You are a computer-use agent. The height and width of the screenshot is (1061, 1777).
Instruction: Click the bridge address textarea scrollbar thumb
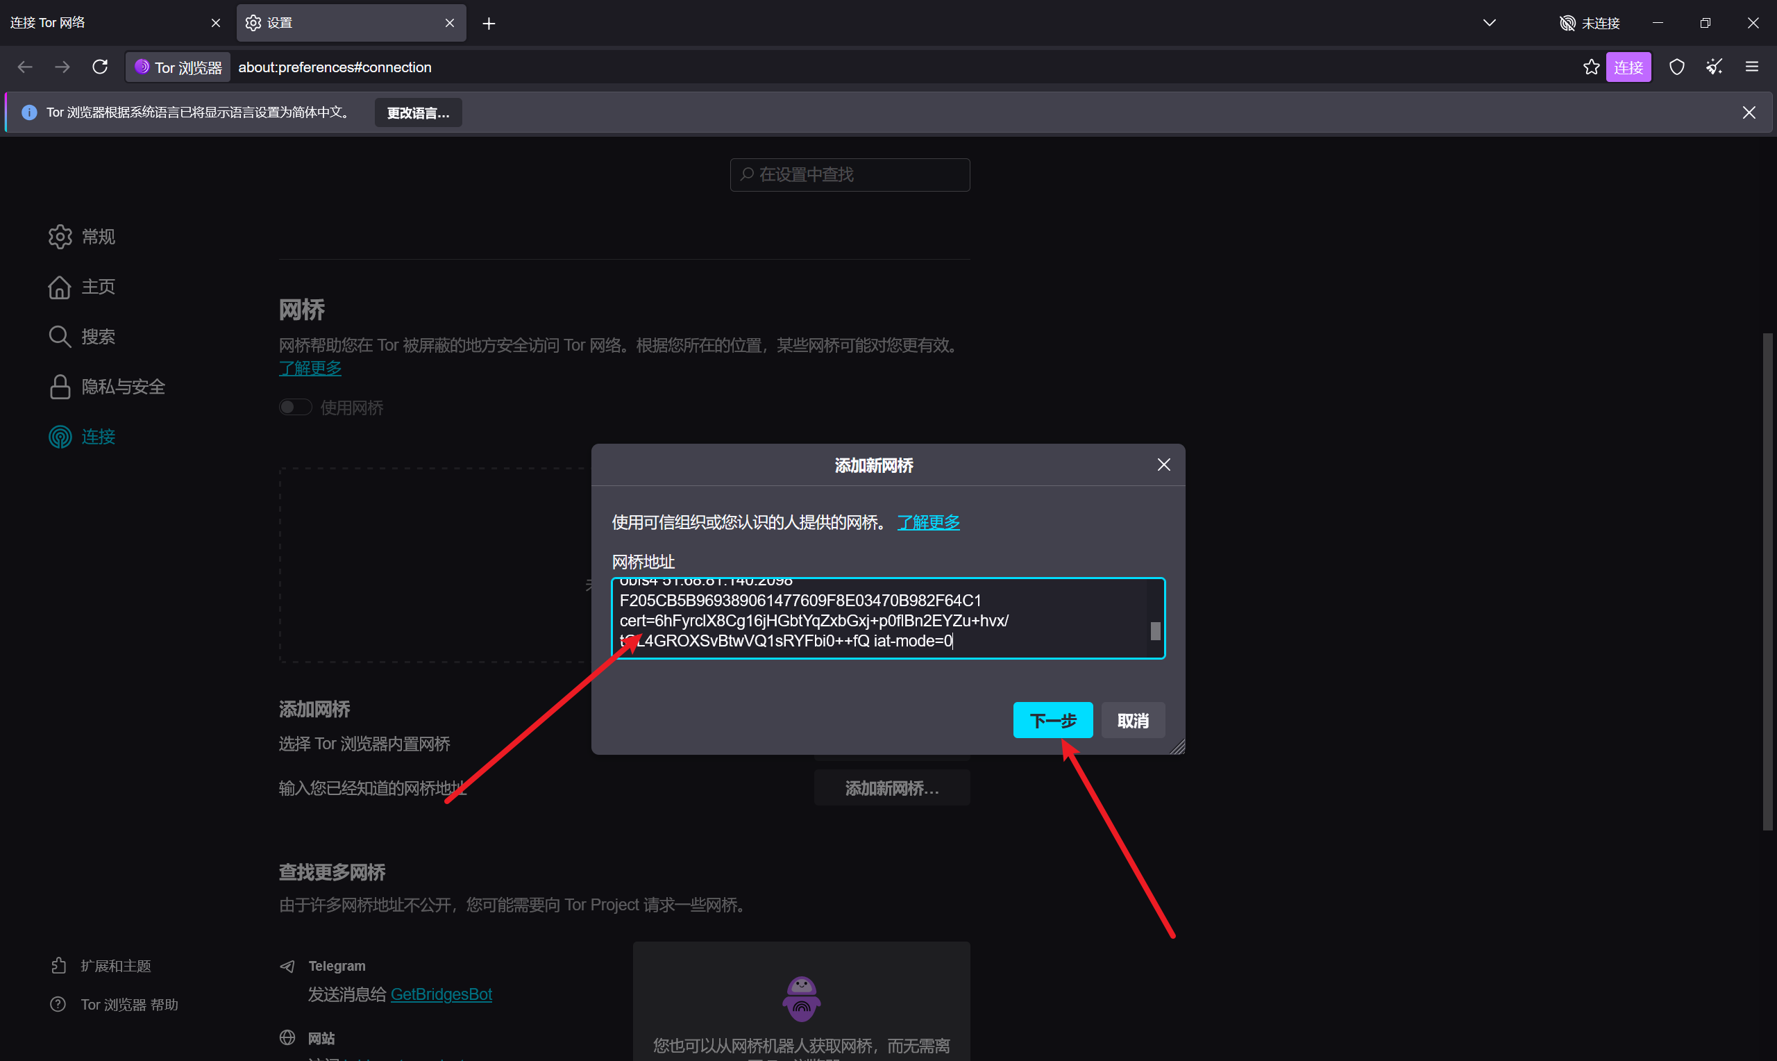(1155, 630)
